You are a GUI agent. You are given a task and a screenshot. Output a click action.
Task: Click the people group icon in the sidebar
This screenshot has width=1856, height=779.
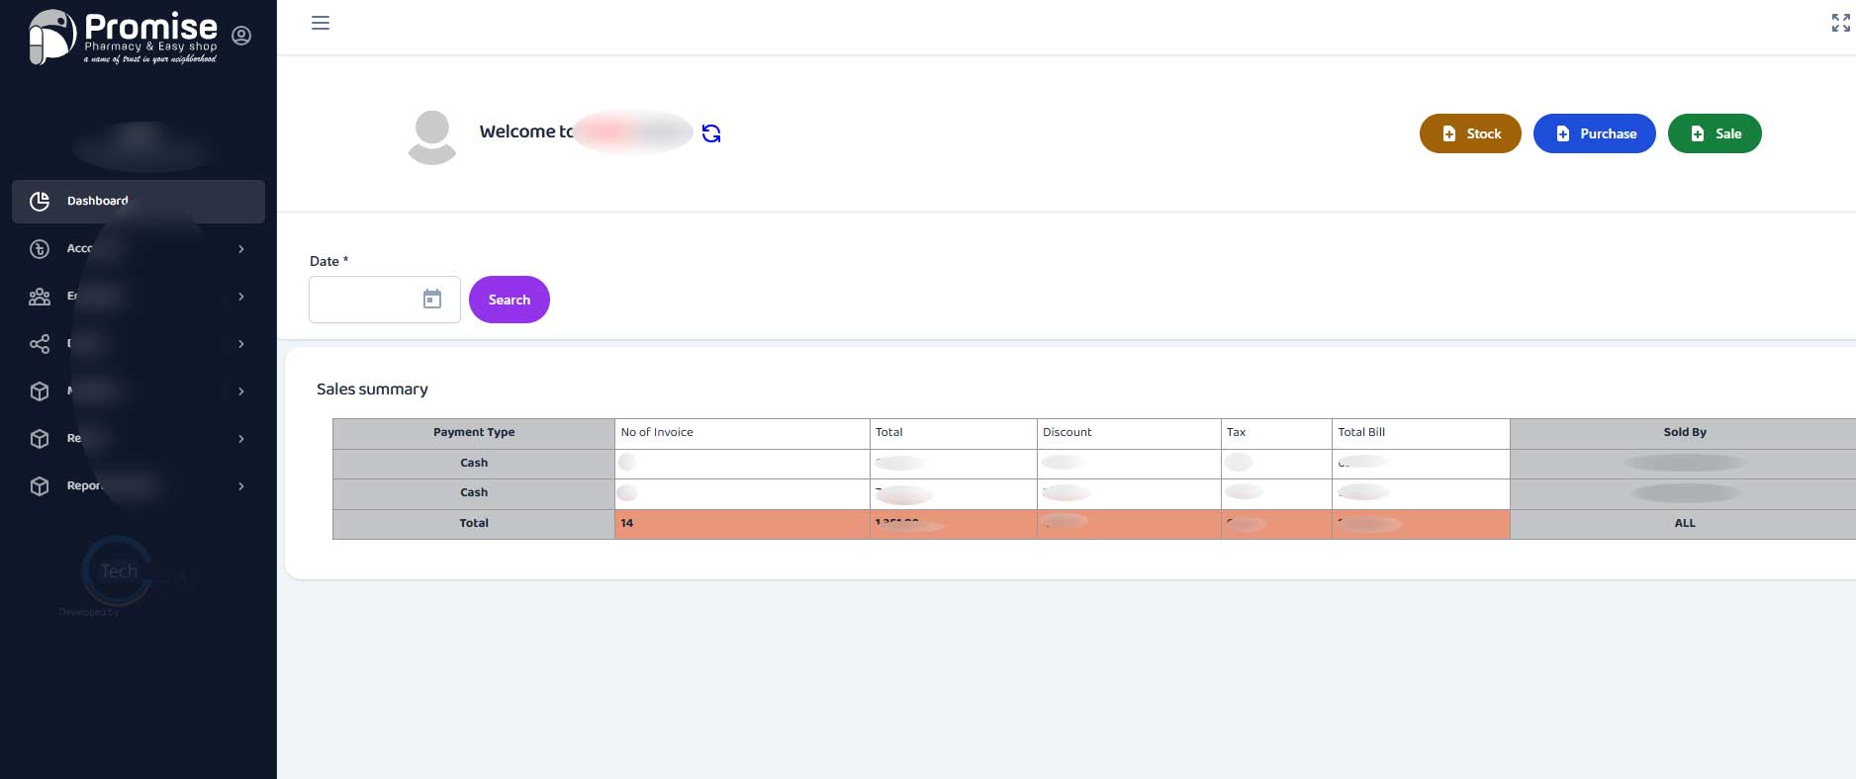(40, 297)
